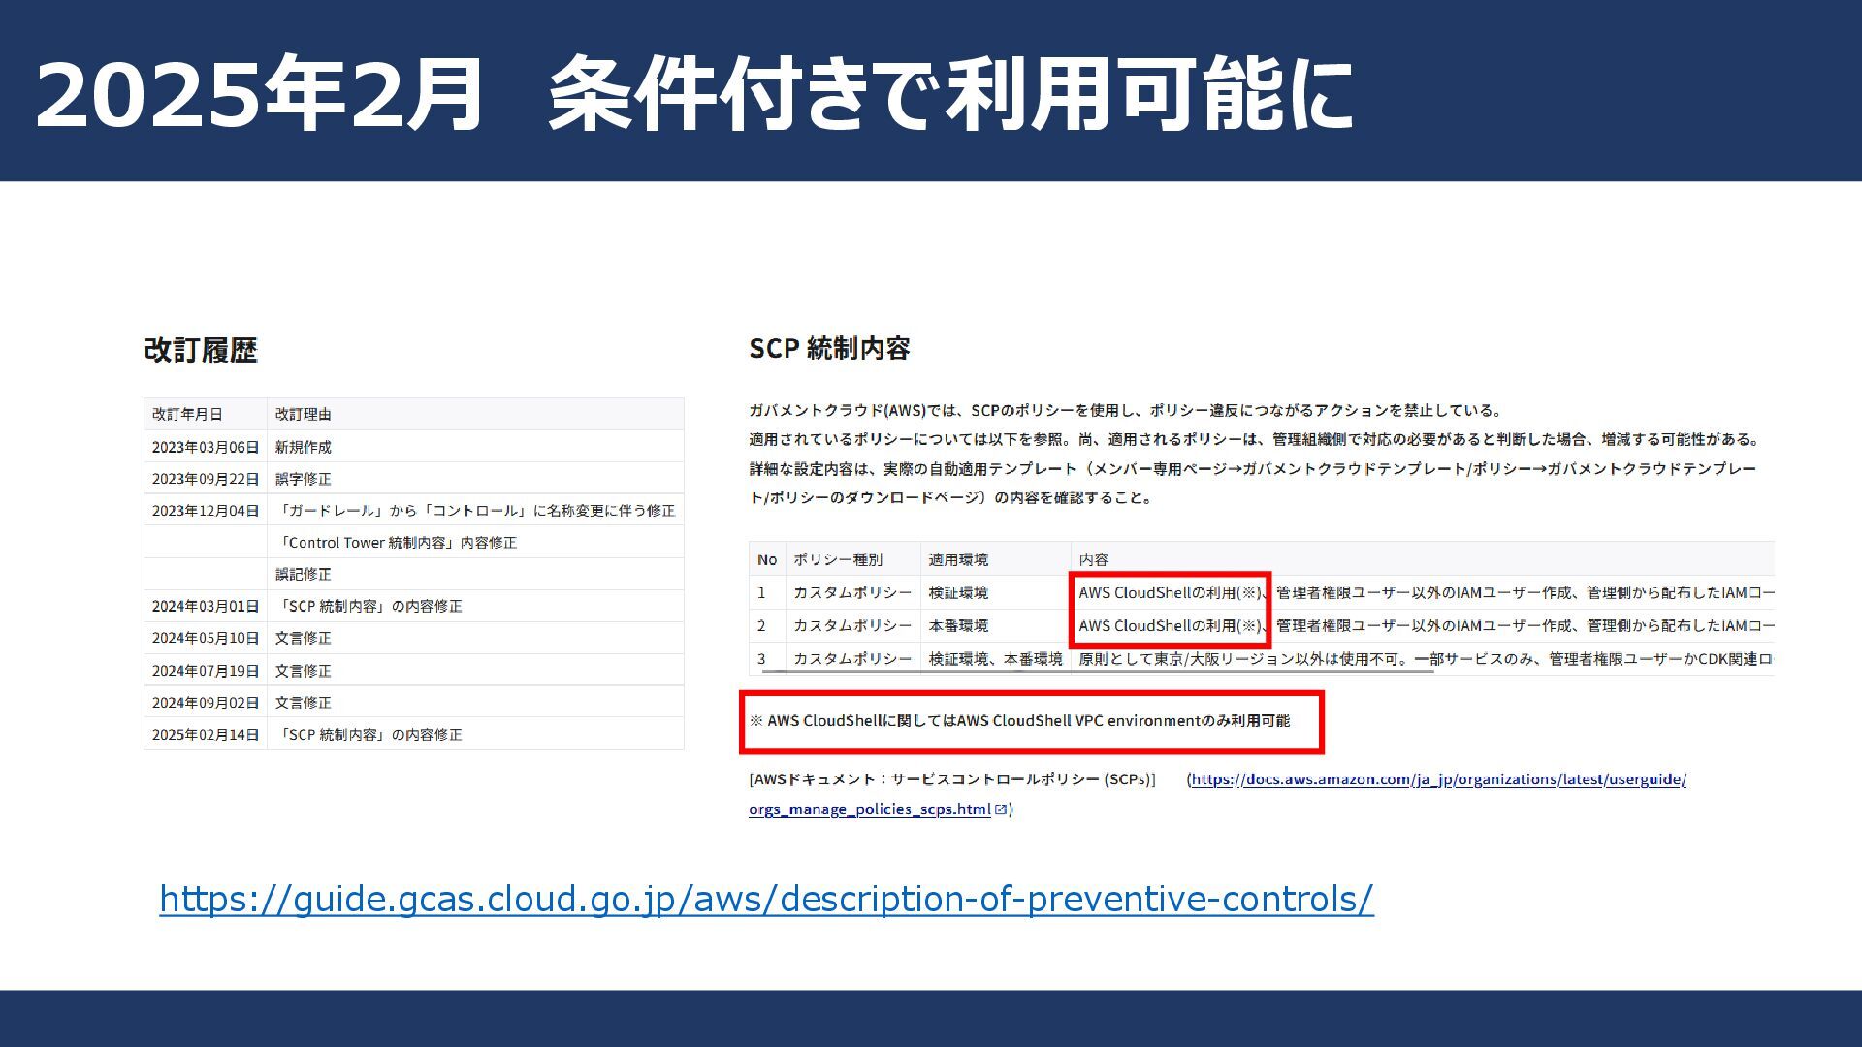Screen dimensions: 1862x1047
Task: Select the 内容 column header
Action: pos(1423,559)
